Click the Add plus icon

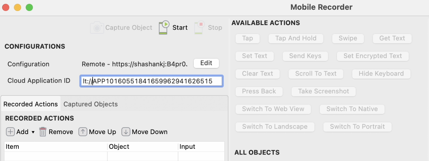[10, 132]
